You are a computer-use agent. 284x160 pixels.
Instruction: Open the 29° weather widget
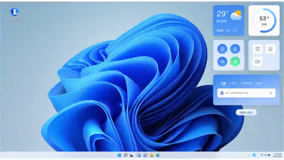click(229, 20)
